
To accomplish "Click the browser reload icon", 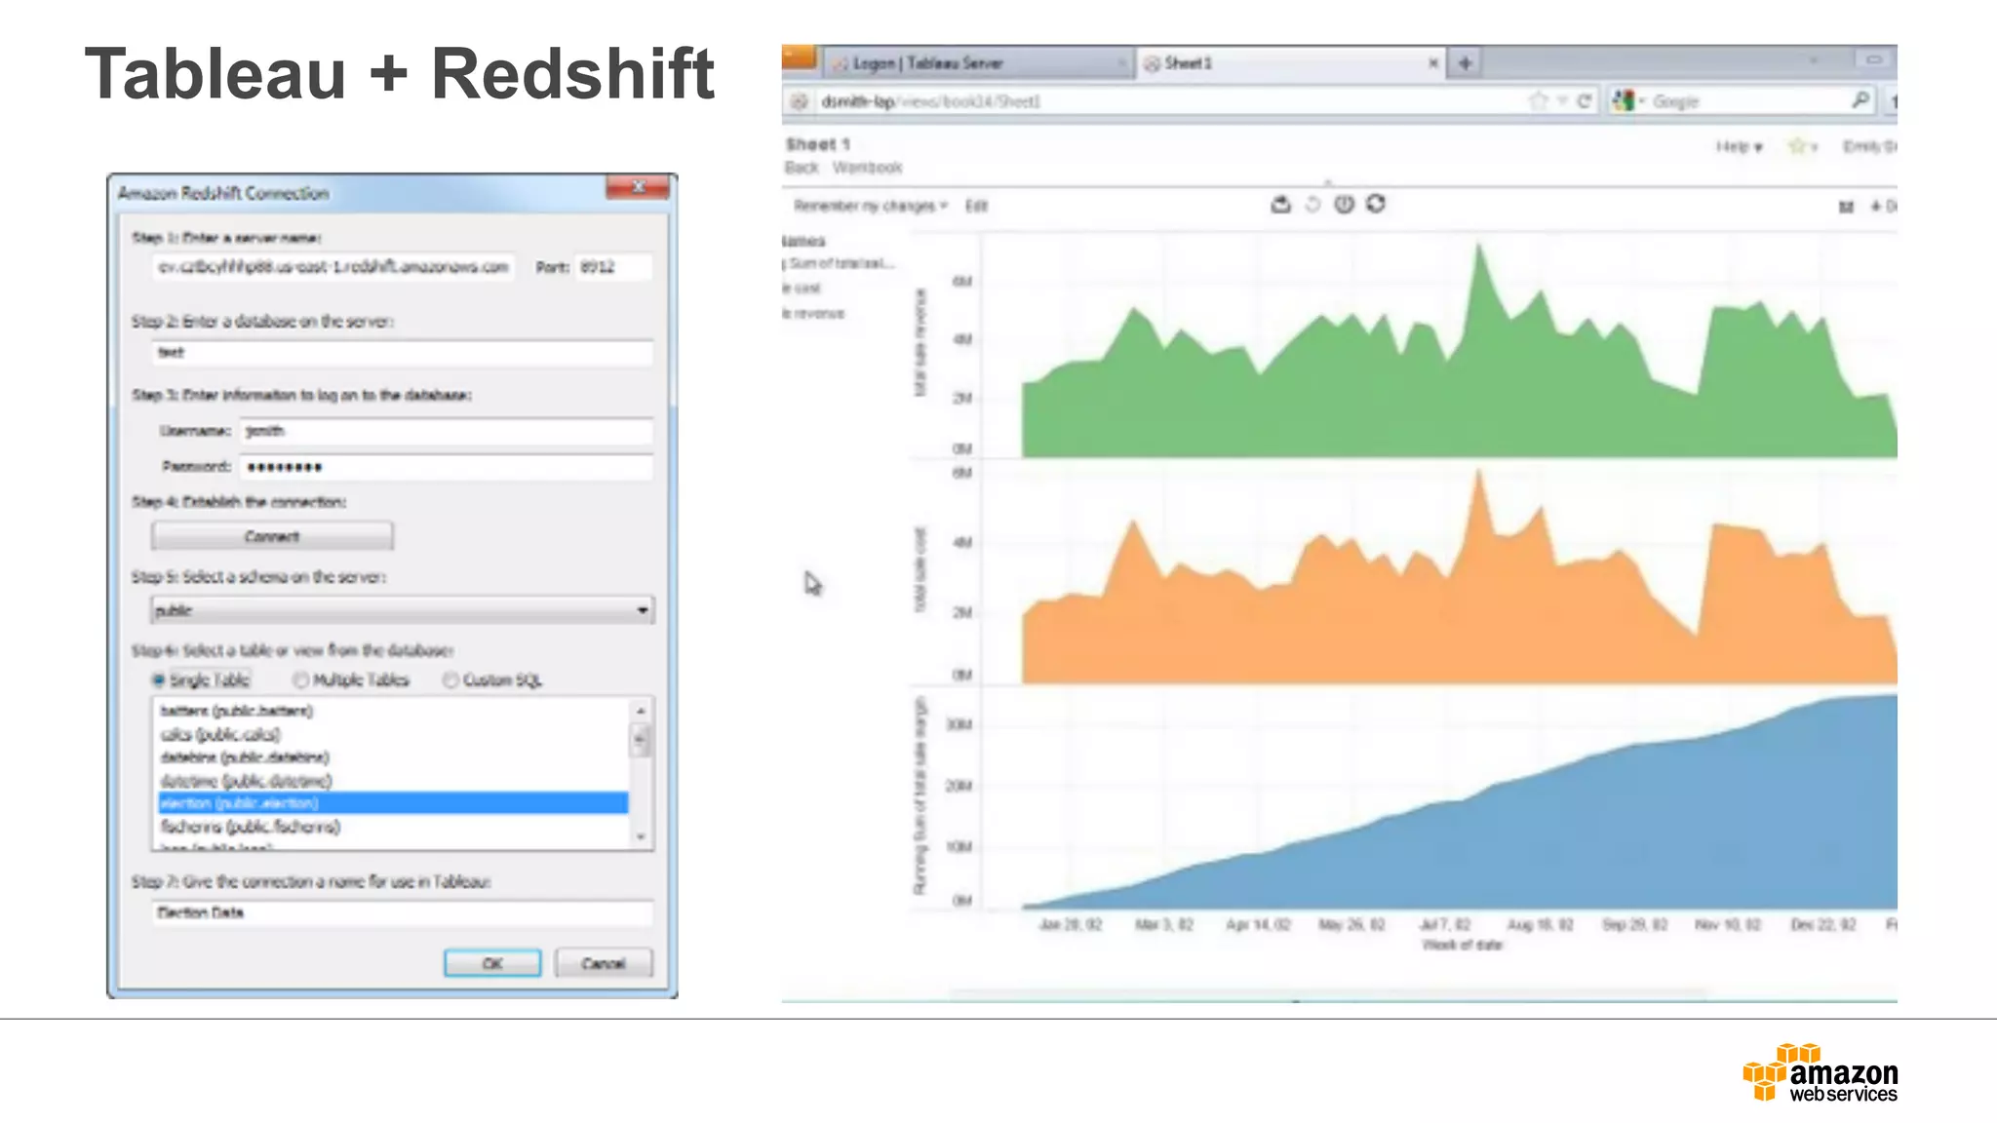I will coord(1585,100).
